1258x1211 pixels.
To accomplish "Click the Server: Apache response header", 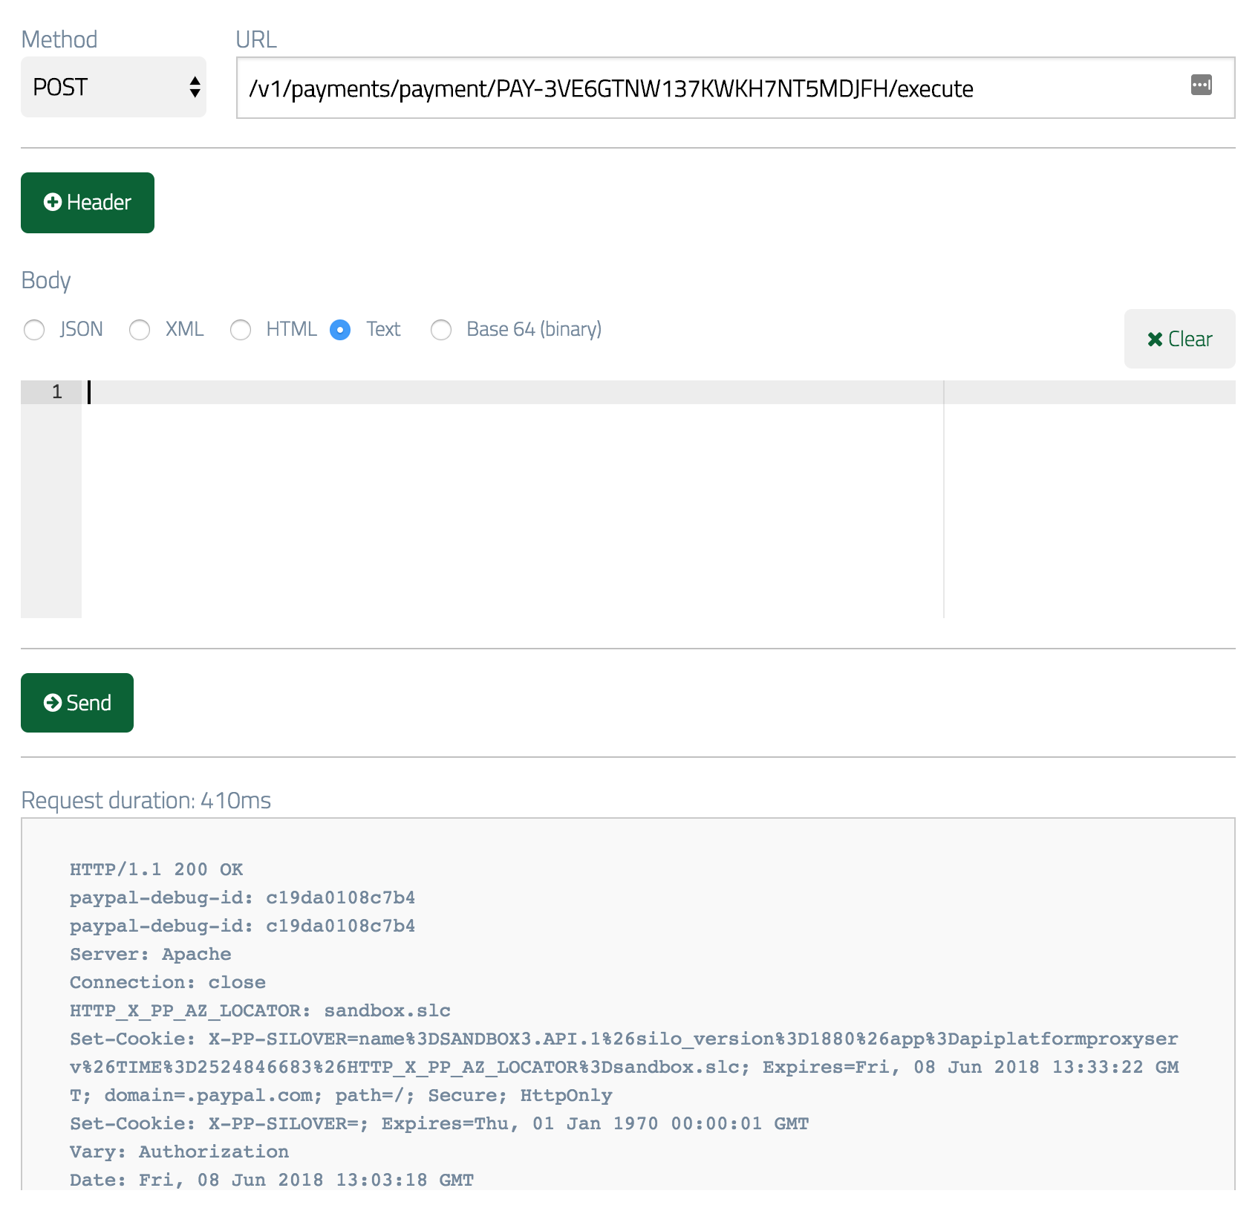I will click(x=151, y=954).
